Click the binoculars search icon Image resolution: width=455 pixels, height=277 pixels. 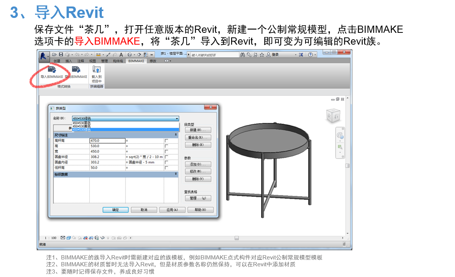[242, 55]
